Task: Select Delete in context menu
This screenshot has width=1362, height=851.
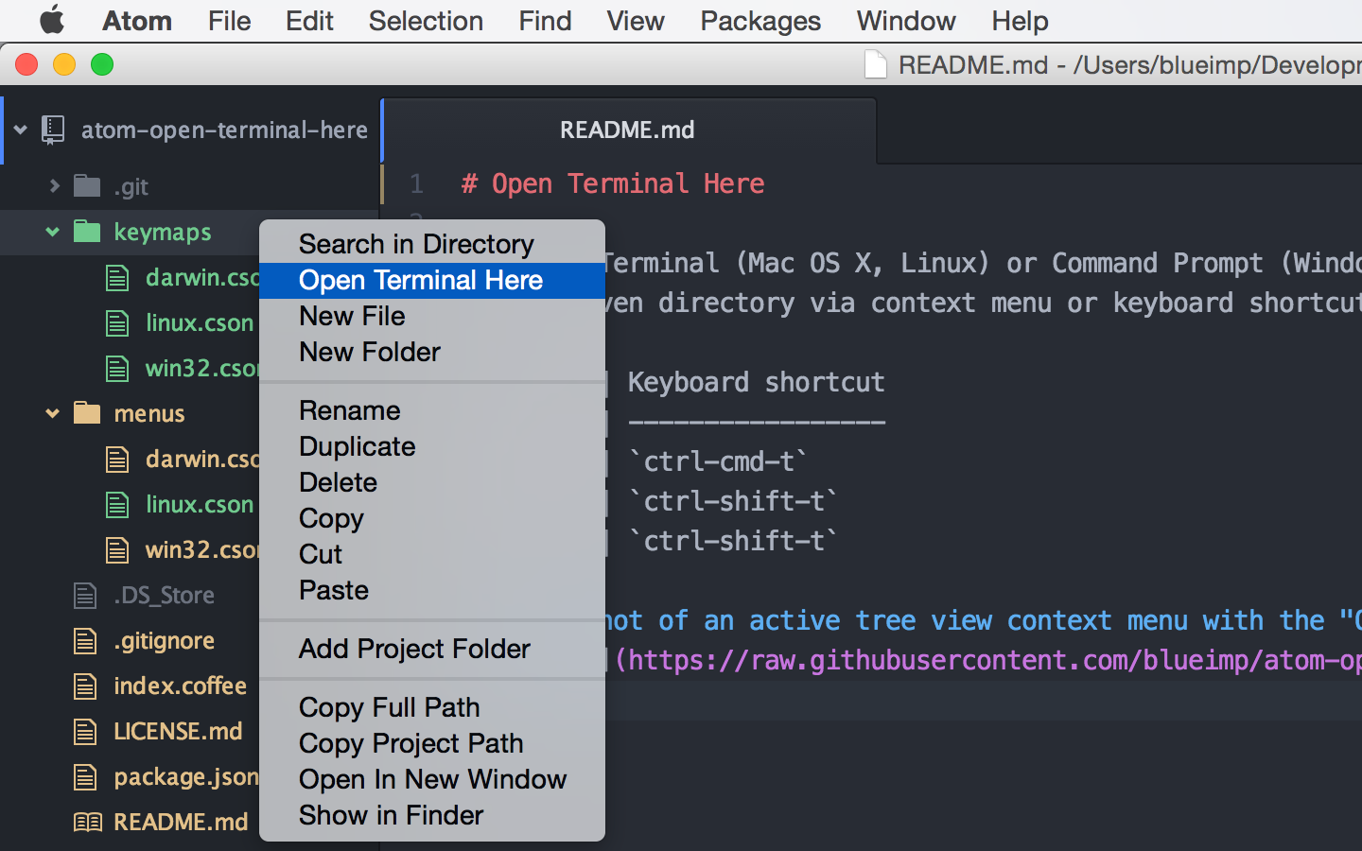Action: [x=432, y=482]
